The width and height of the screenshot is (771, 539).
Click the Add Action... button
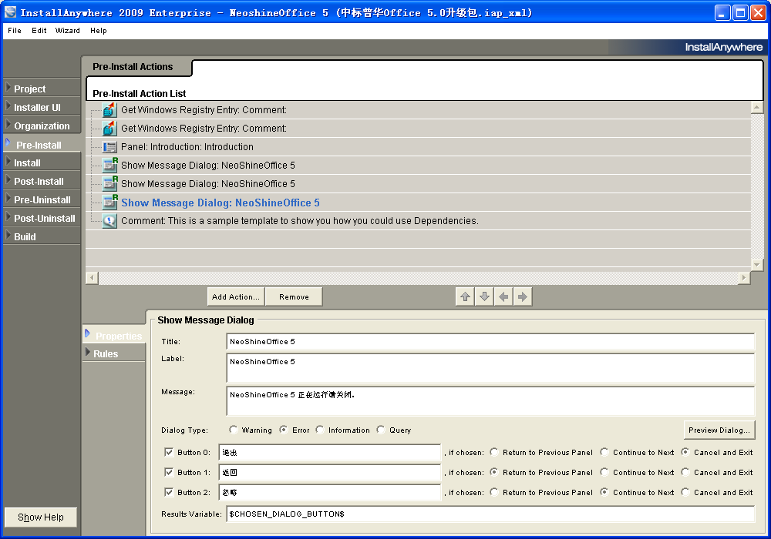click(235, 296)
